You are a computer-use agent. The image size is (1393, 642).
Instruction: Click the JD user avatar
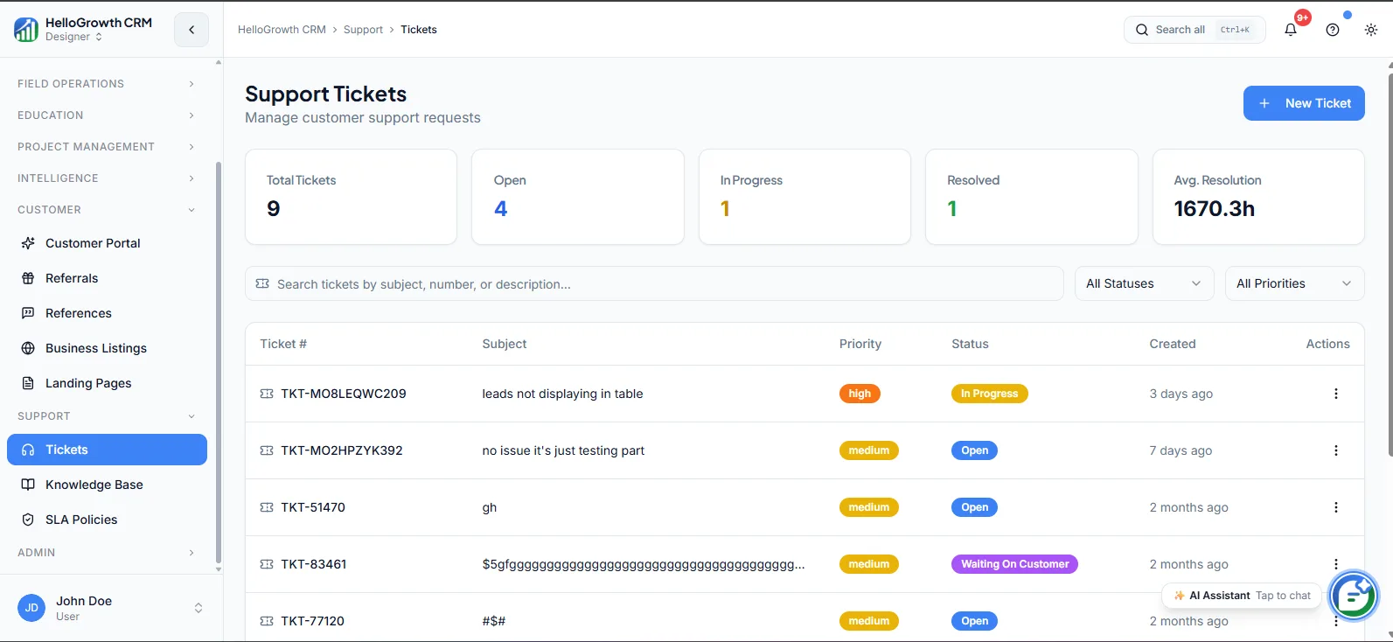pyautogui.click(x=31, y=608)
